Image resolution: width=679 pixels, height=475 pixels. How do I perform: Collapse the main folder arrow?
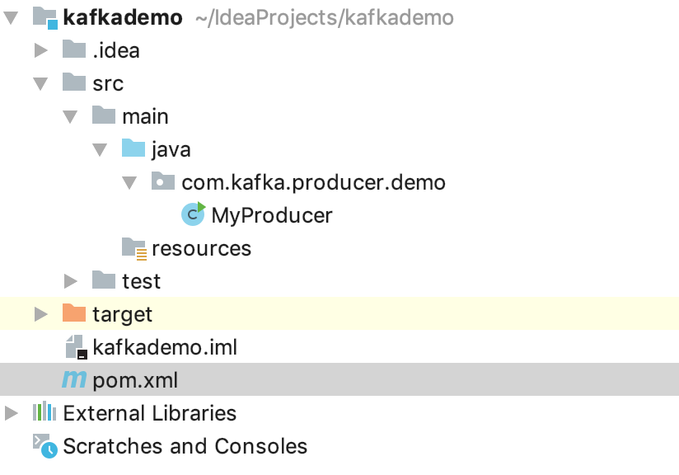pos(70,116)
